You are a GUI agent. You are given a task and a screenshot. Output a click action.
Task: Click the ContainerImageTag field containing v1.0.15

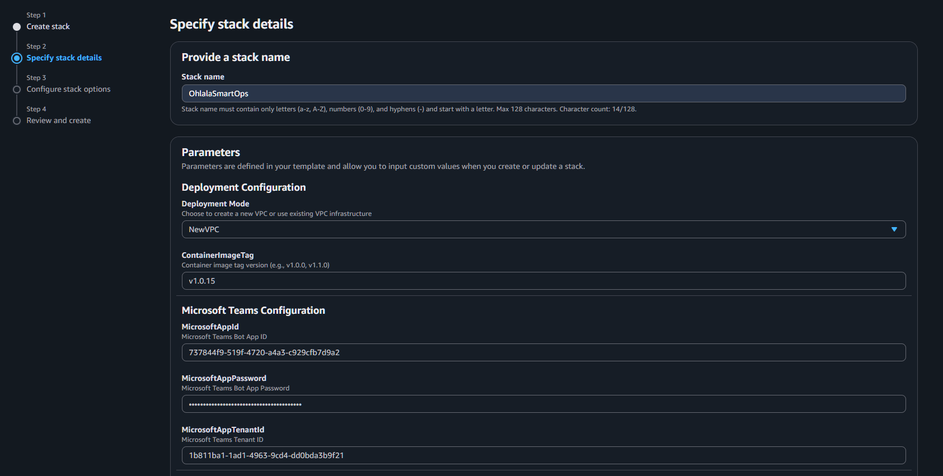pos(543,281)
